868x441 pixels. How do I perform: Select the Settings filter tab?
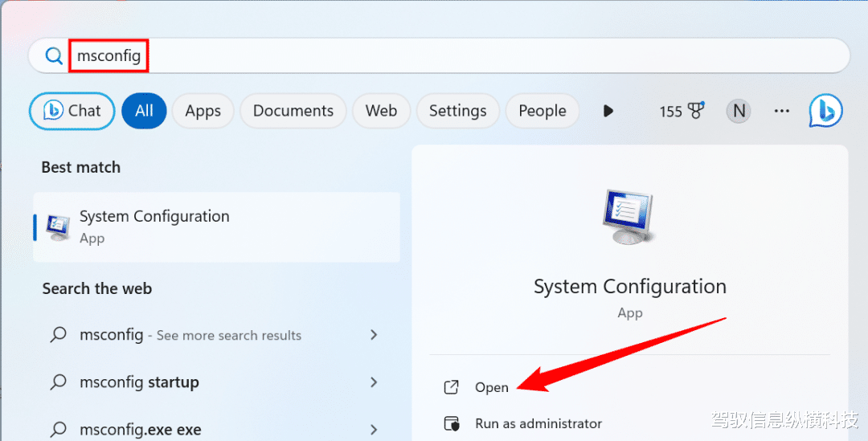click(457, 111)
